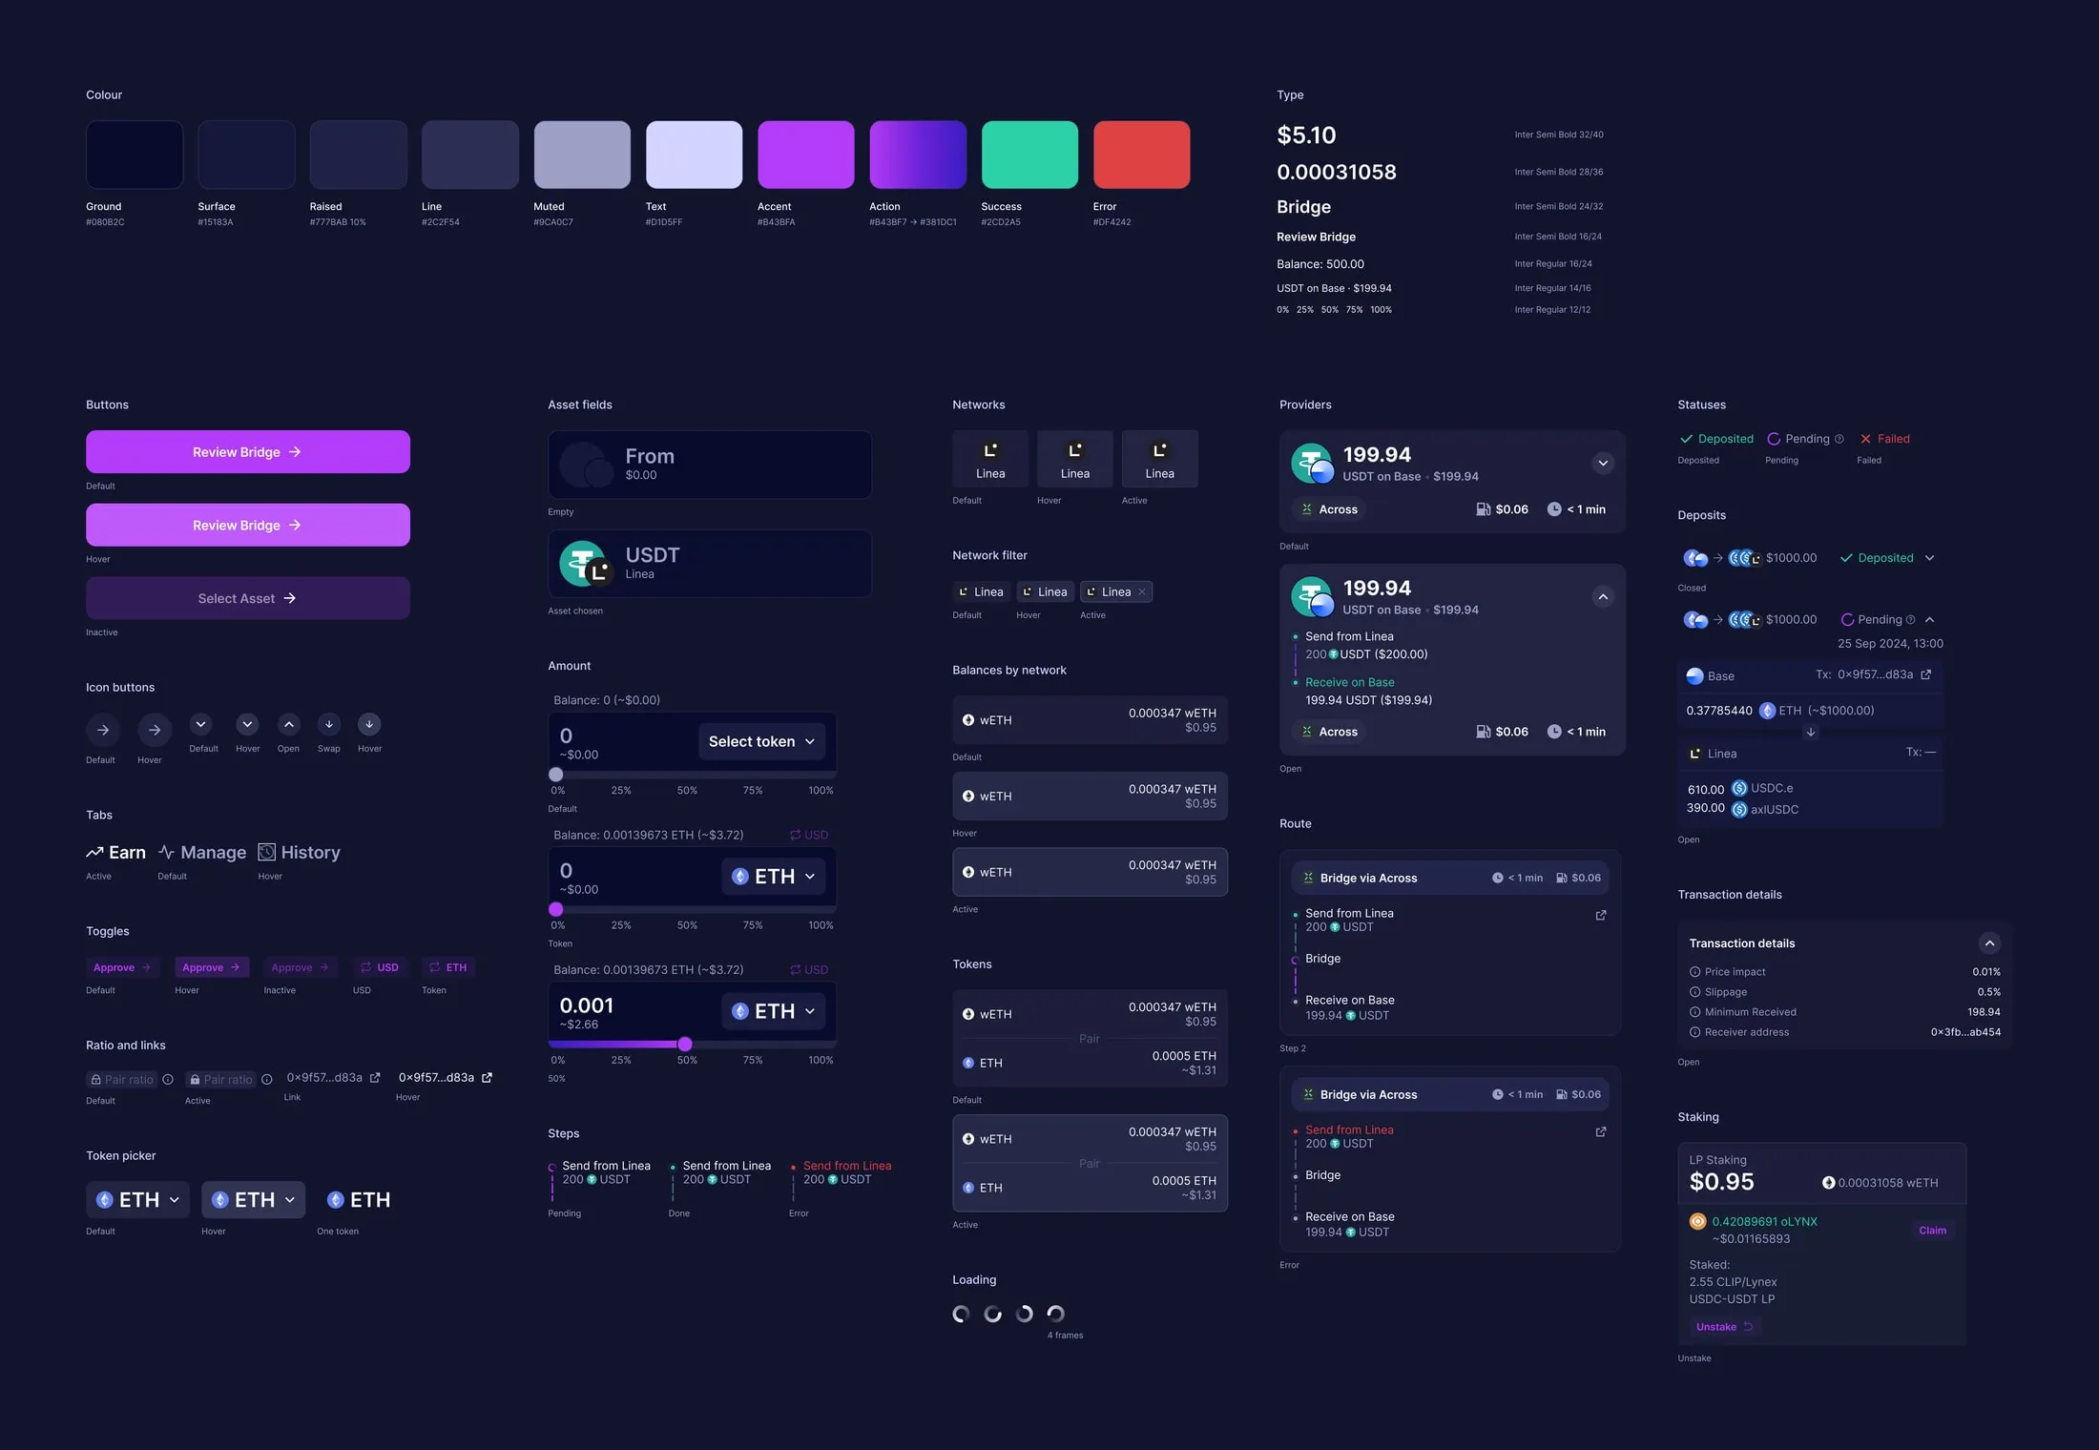This screenshot has height=1450, width=2099.
Task: Click the Hover state Approve toggle
Action: coord(212,967)
